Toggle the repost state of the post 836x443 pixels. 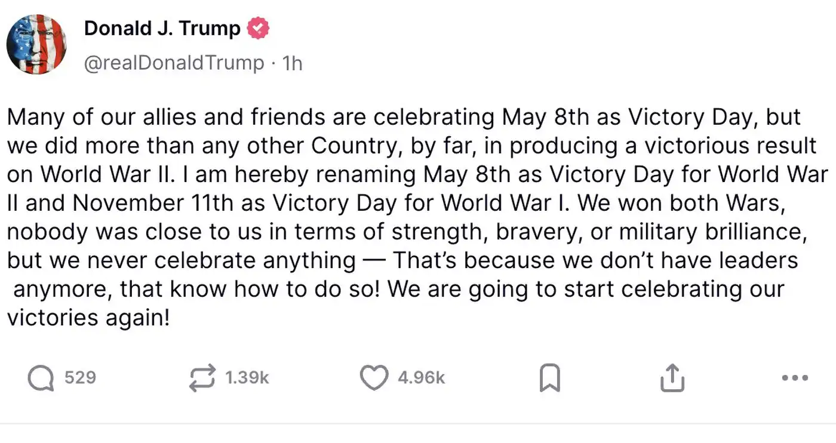click(202, 376)
